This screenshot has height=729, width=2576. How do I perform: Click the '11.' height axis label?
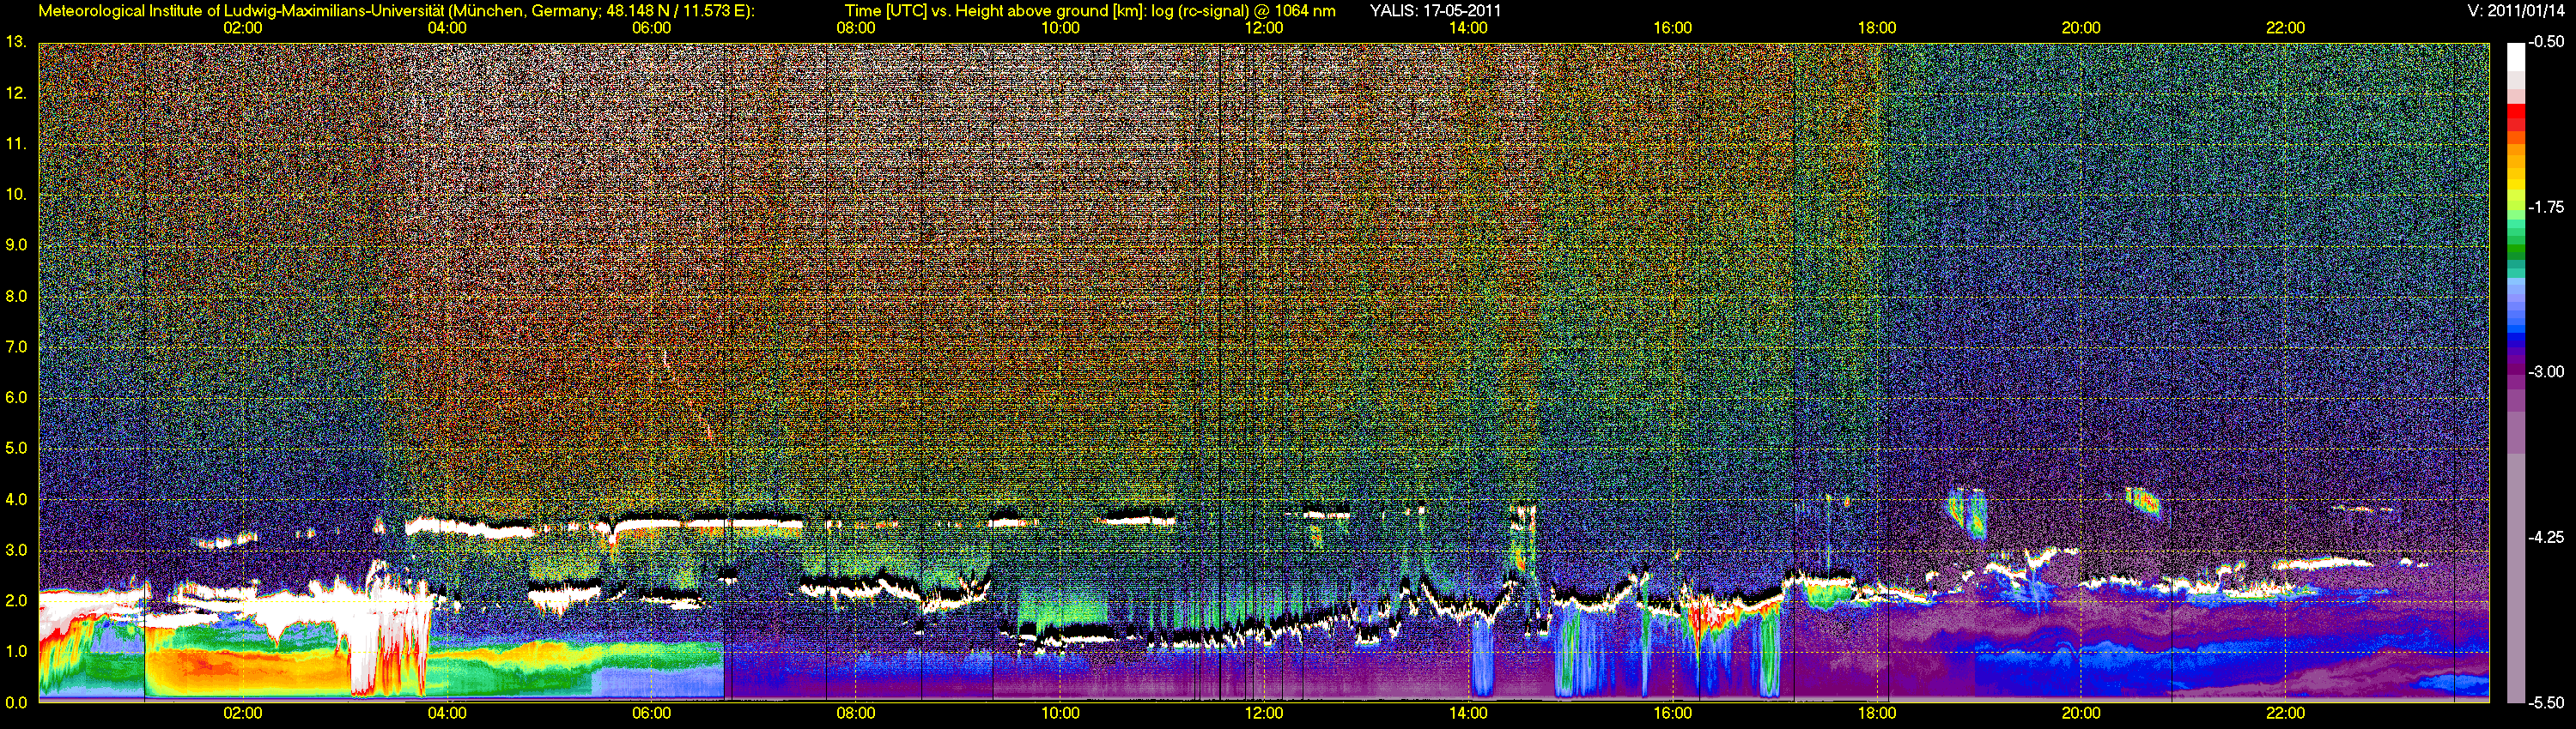click(15, 144)
